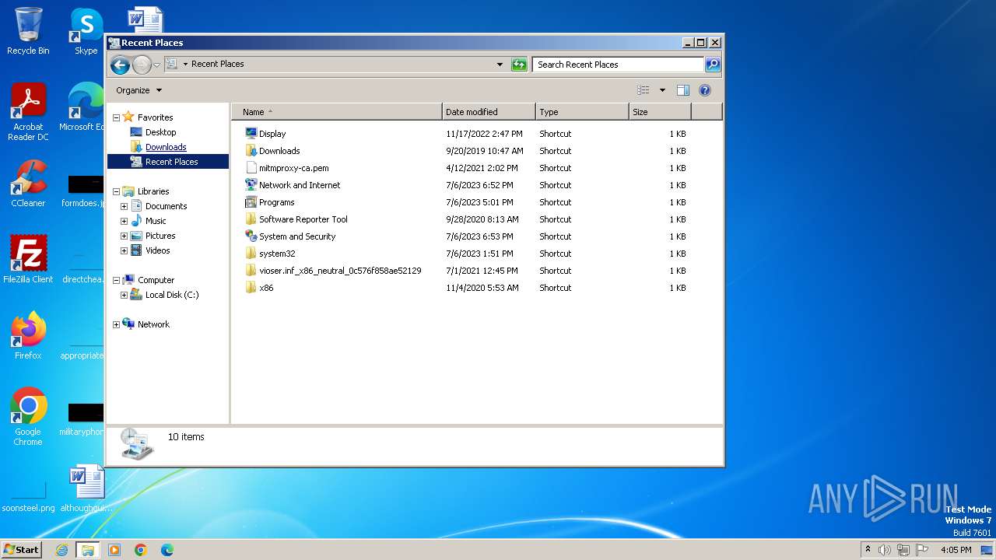Screen dimensions: 996x560
Task: Select Local Disk (C:) in sidebar
Action: 172,295
